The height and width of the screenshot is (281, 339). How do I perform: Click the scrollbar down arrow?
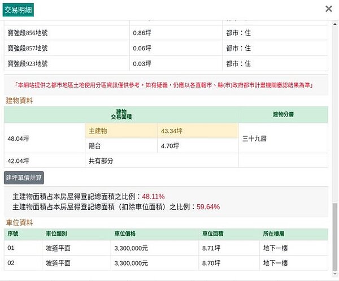[x=334, y=274]
